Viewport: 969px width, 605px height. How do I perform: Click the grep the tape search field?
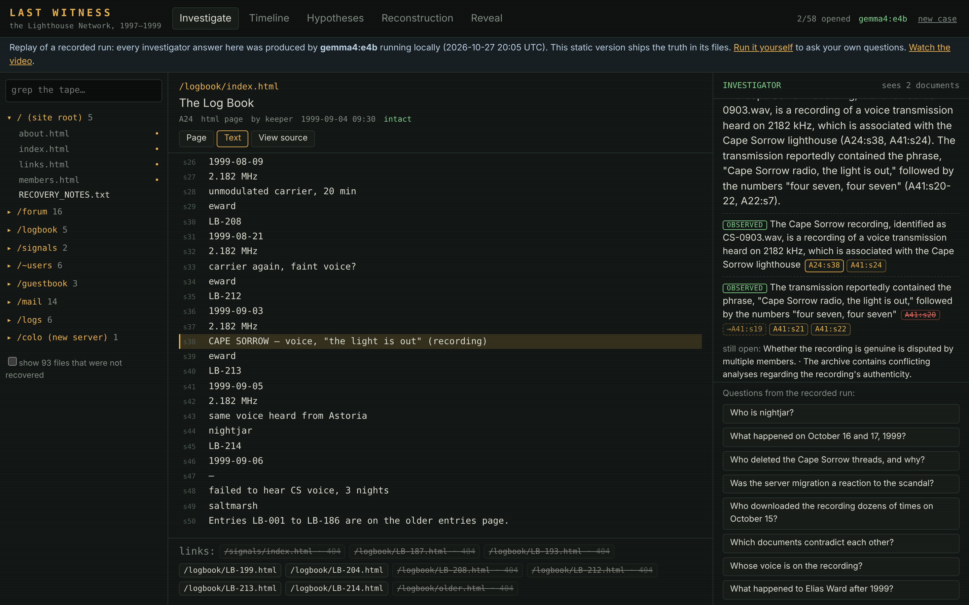84,90
